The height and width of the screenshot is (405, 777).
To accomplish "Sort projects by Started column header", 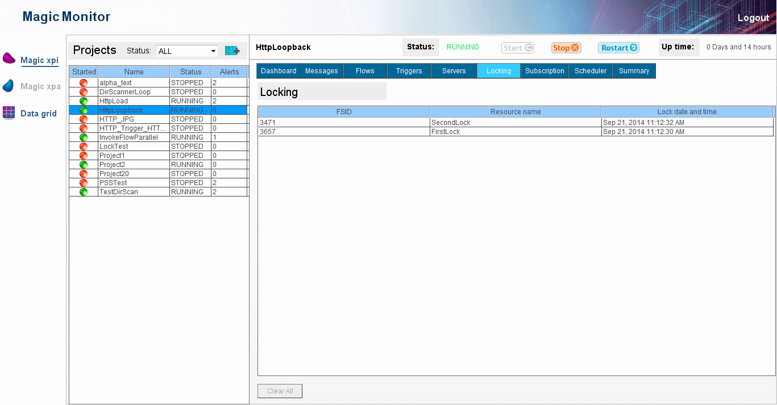I will (x=84, y=72).
